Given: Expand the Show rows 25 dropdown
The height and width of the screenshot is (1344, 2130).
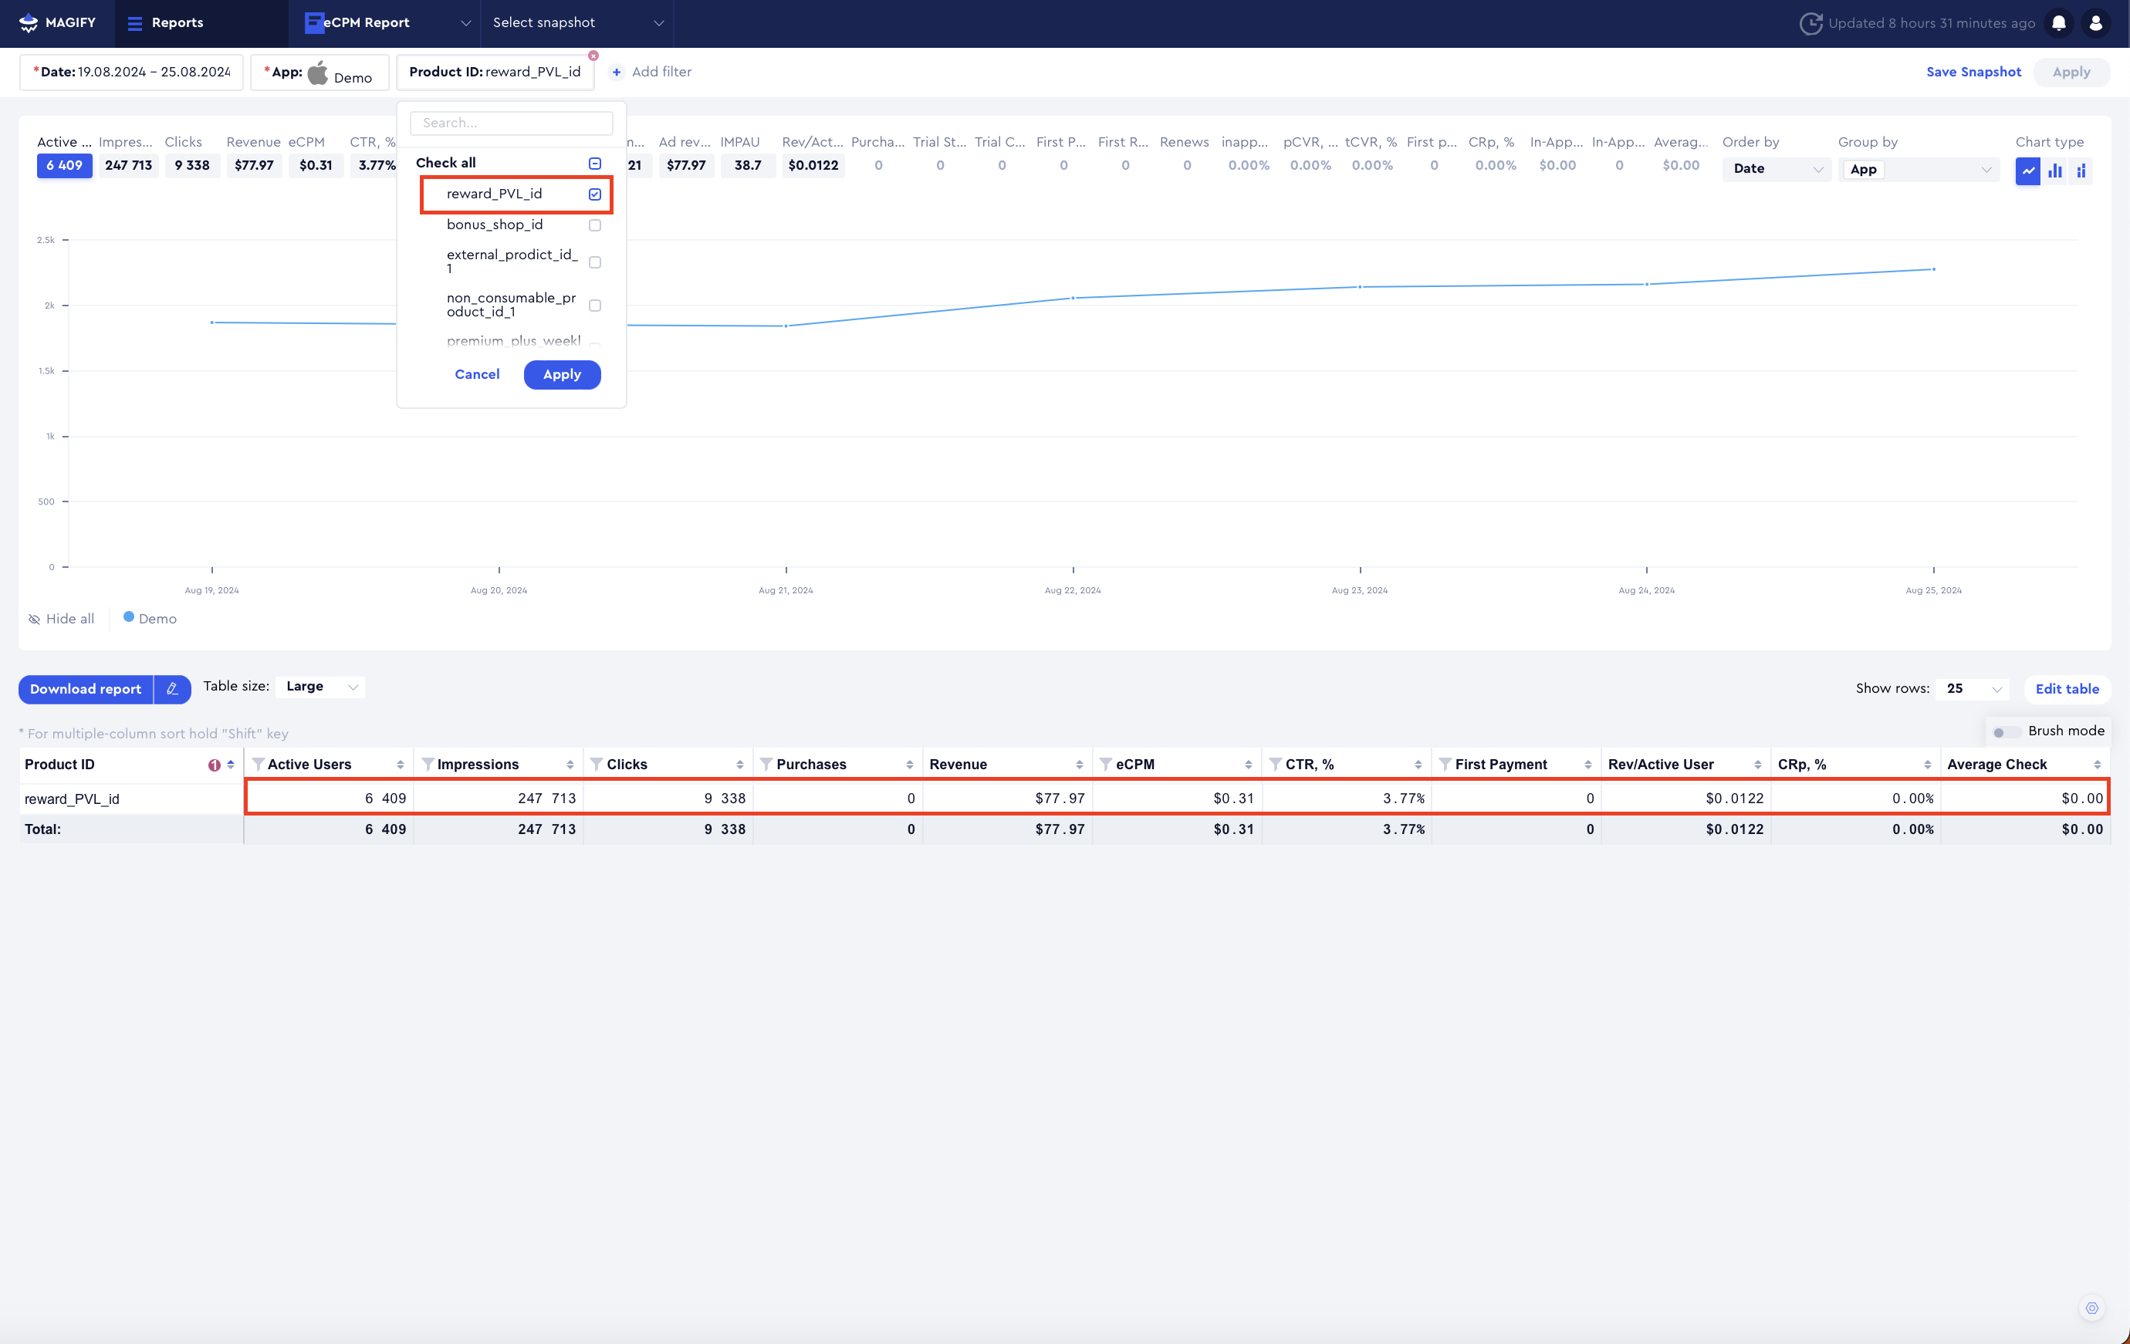Looking at the screenshot, I should [1972, 689].
